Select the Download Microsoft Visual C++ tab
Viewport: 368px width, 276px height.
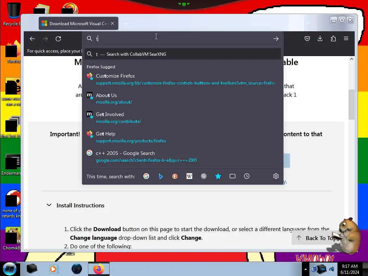click(78, 23)
